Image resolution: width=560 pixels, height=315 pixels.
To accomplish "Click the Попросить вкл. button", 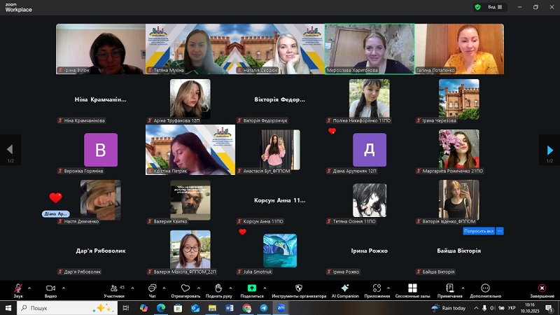I will (479, 230).
